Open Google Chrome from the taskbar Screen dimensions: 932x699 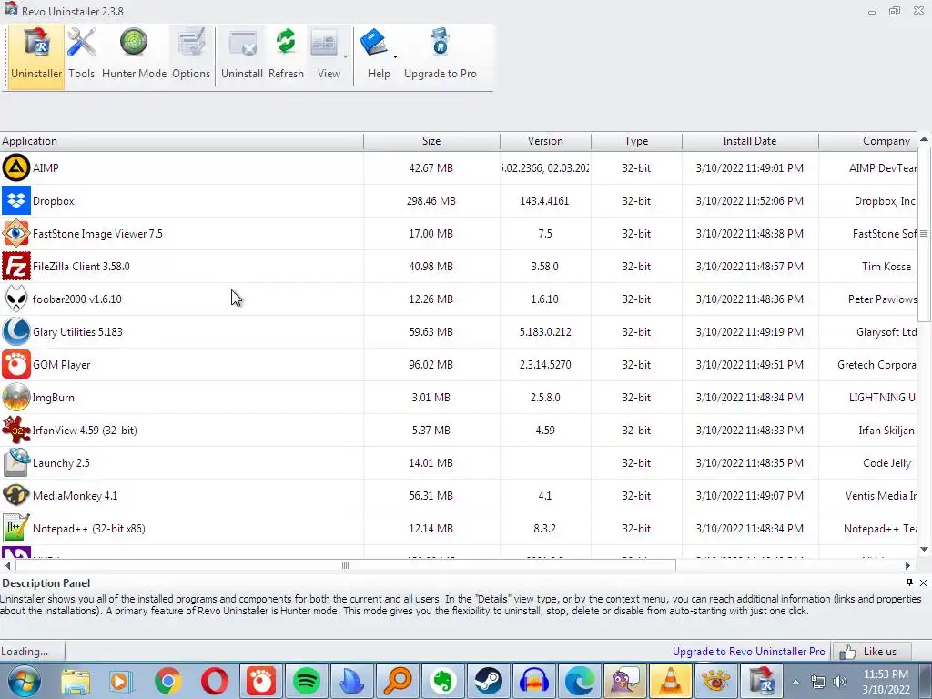tap(168, 681)
